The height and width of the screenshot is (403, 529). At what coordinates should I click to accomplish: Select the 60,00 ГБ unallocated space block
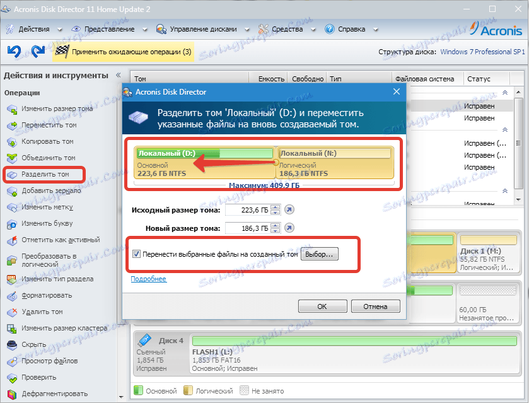coord(489,304)
